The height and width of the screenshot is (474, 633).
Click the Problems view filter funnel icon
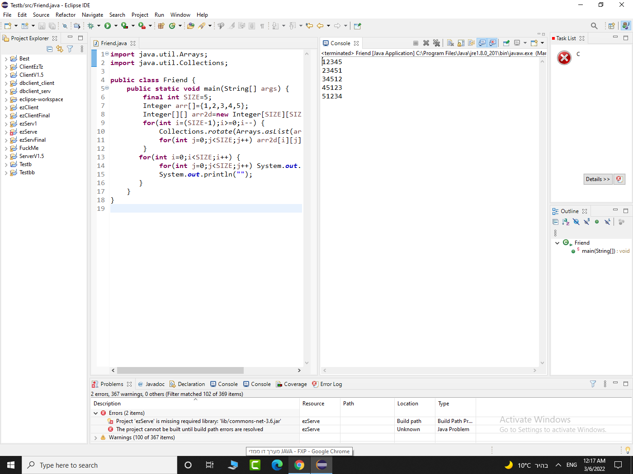(593, 384)
